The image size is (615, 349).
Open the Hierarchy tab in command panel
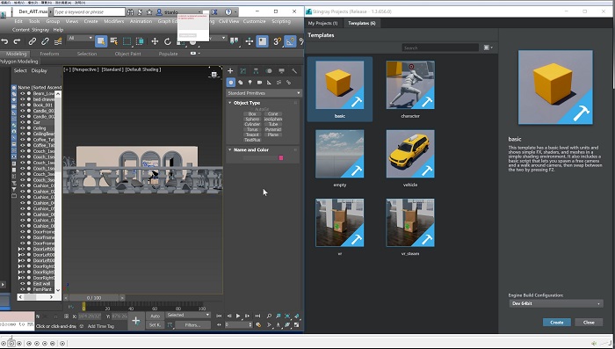coord(256,70)
